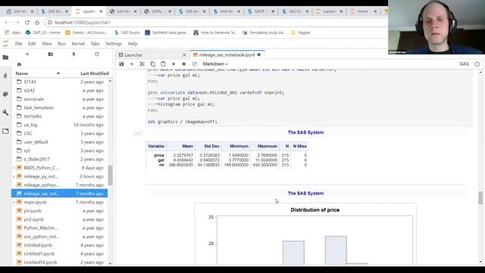Open the st242 folder
Screen dimensions: 485x273
pos(60,90)
